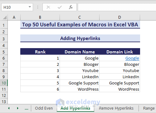Select 'Google Support' in Domain Link column
Screen dimensions: 156x113
120,83
